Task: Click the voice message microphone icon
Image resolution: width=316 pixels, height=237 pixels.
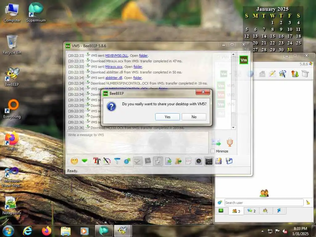Action: click(230, 143)
